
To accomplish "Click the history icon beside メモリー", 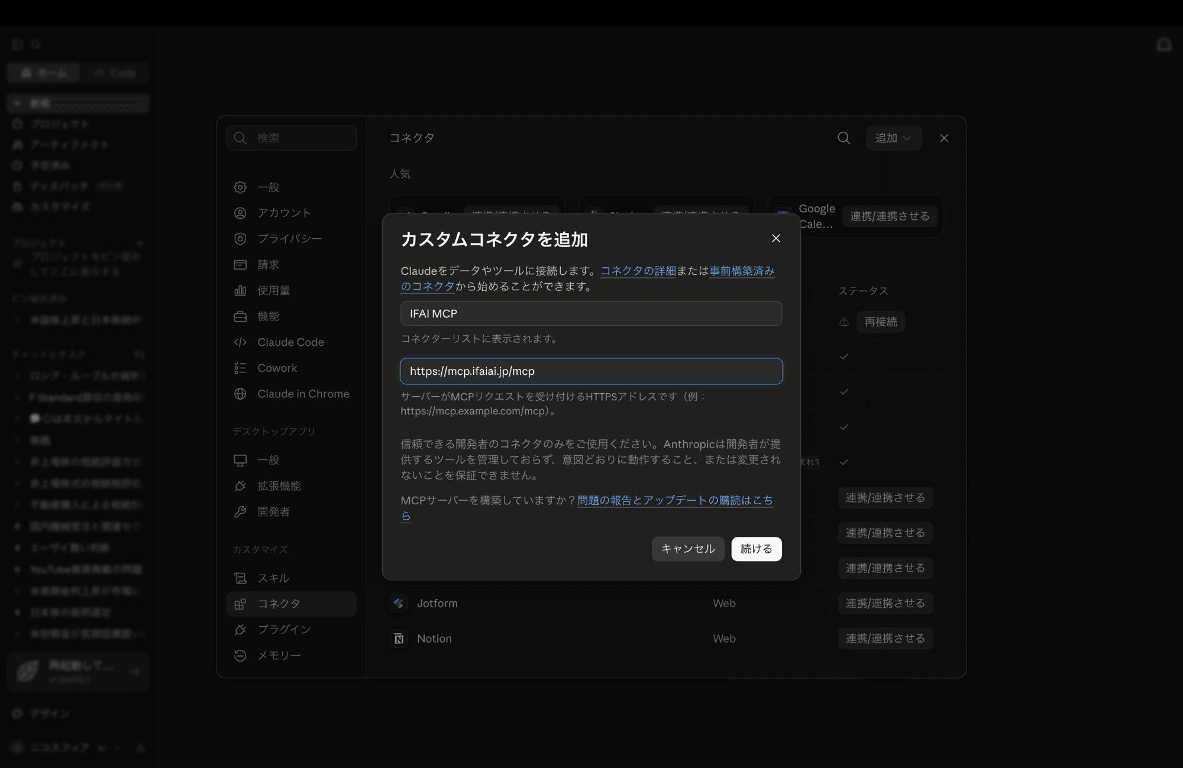I will point(240,656).
